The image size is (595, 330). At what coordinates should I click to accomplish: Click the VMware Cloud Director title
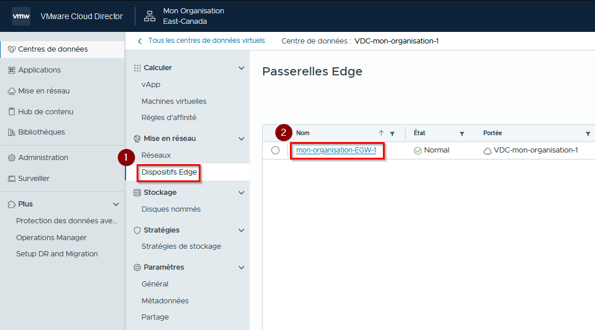pos(81,16)
